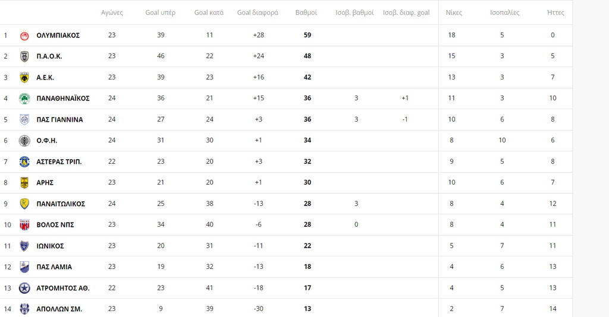Image resolution: width=609 pixels, height=317 pixels.
Task: Click the Αγώνες column header
Action: [x=112, y=12]
